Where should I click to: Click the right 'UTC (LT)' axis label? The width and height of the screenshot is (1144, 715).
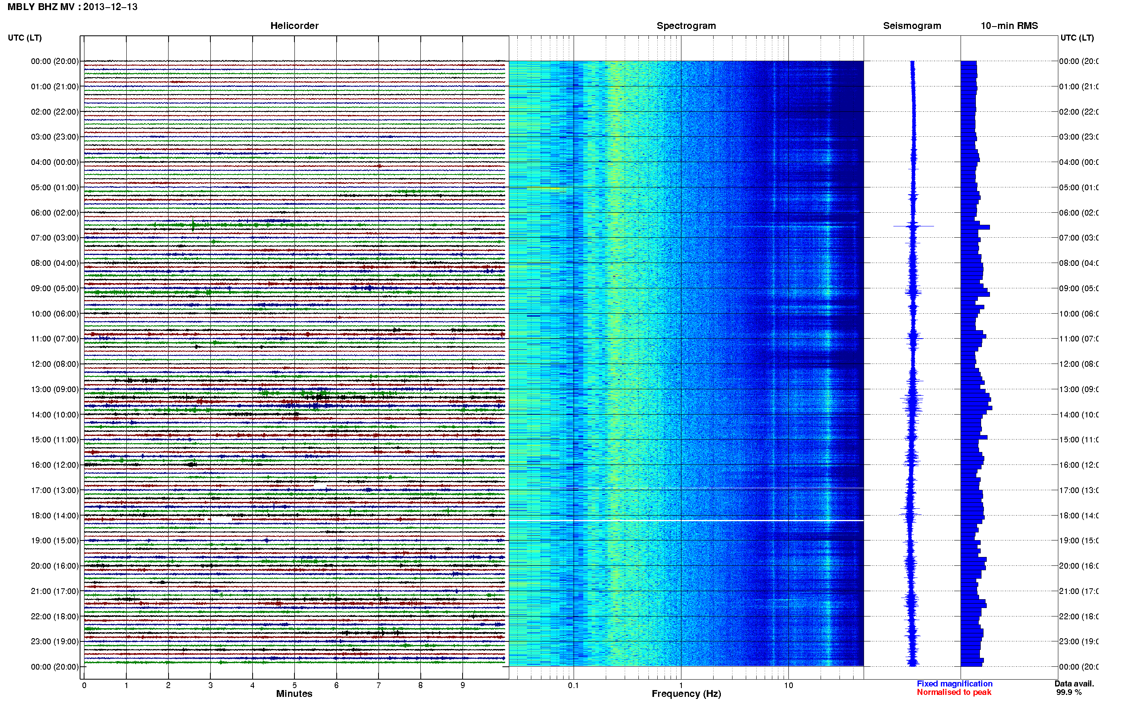1077,37
